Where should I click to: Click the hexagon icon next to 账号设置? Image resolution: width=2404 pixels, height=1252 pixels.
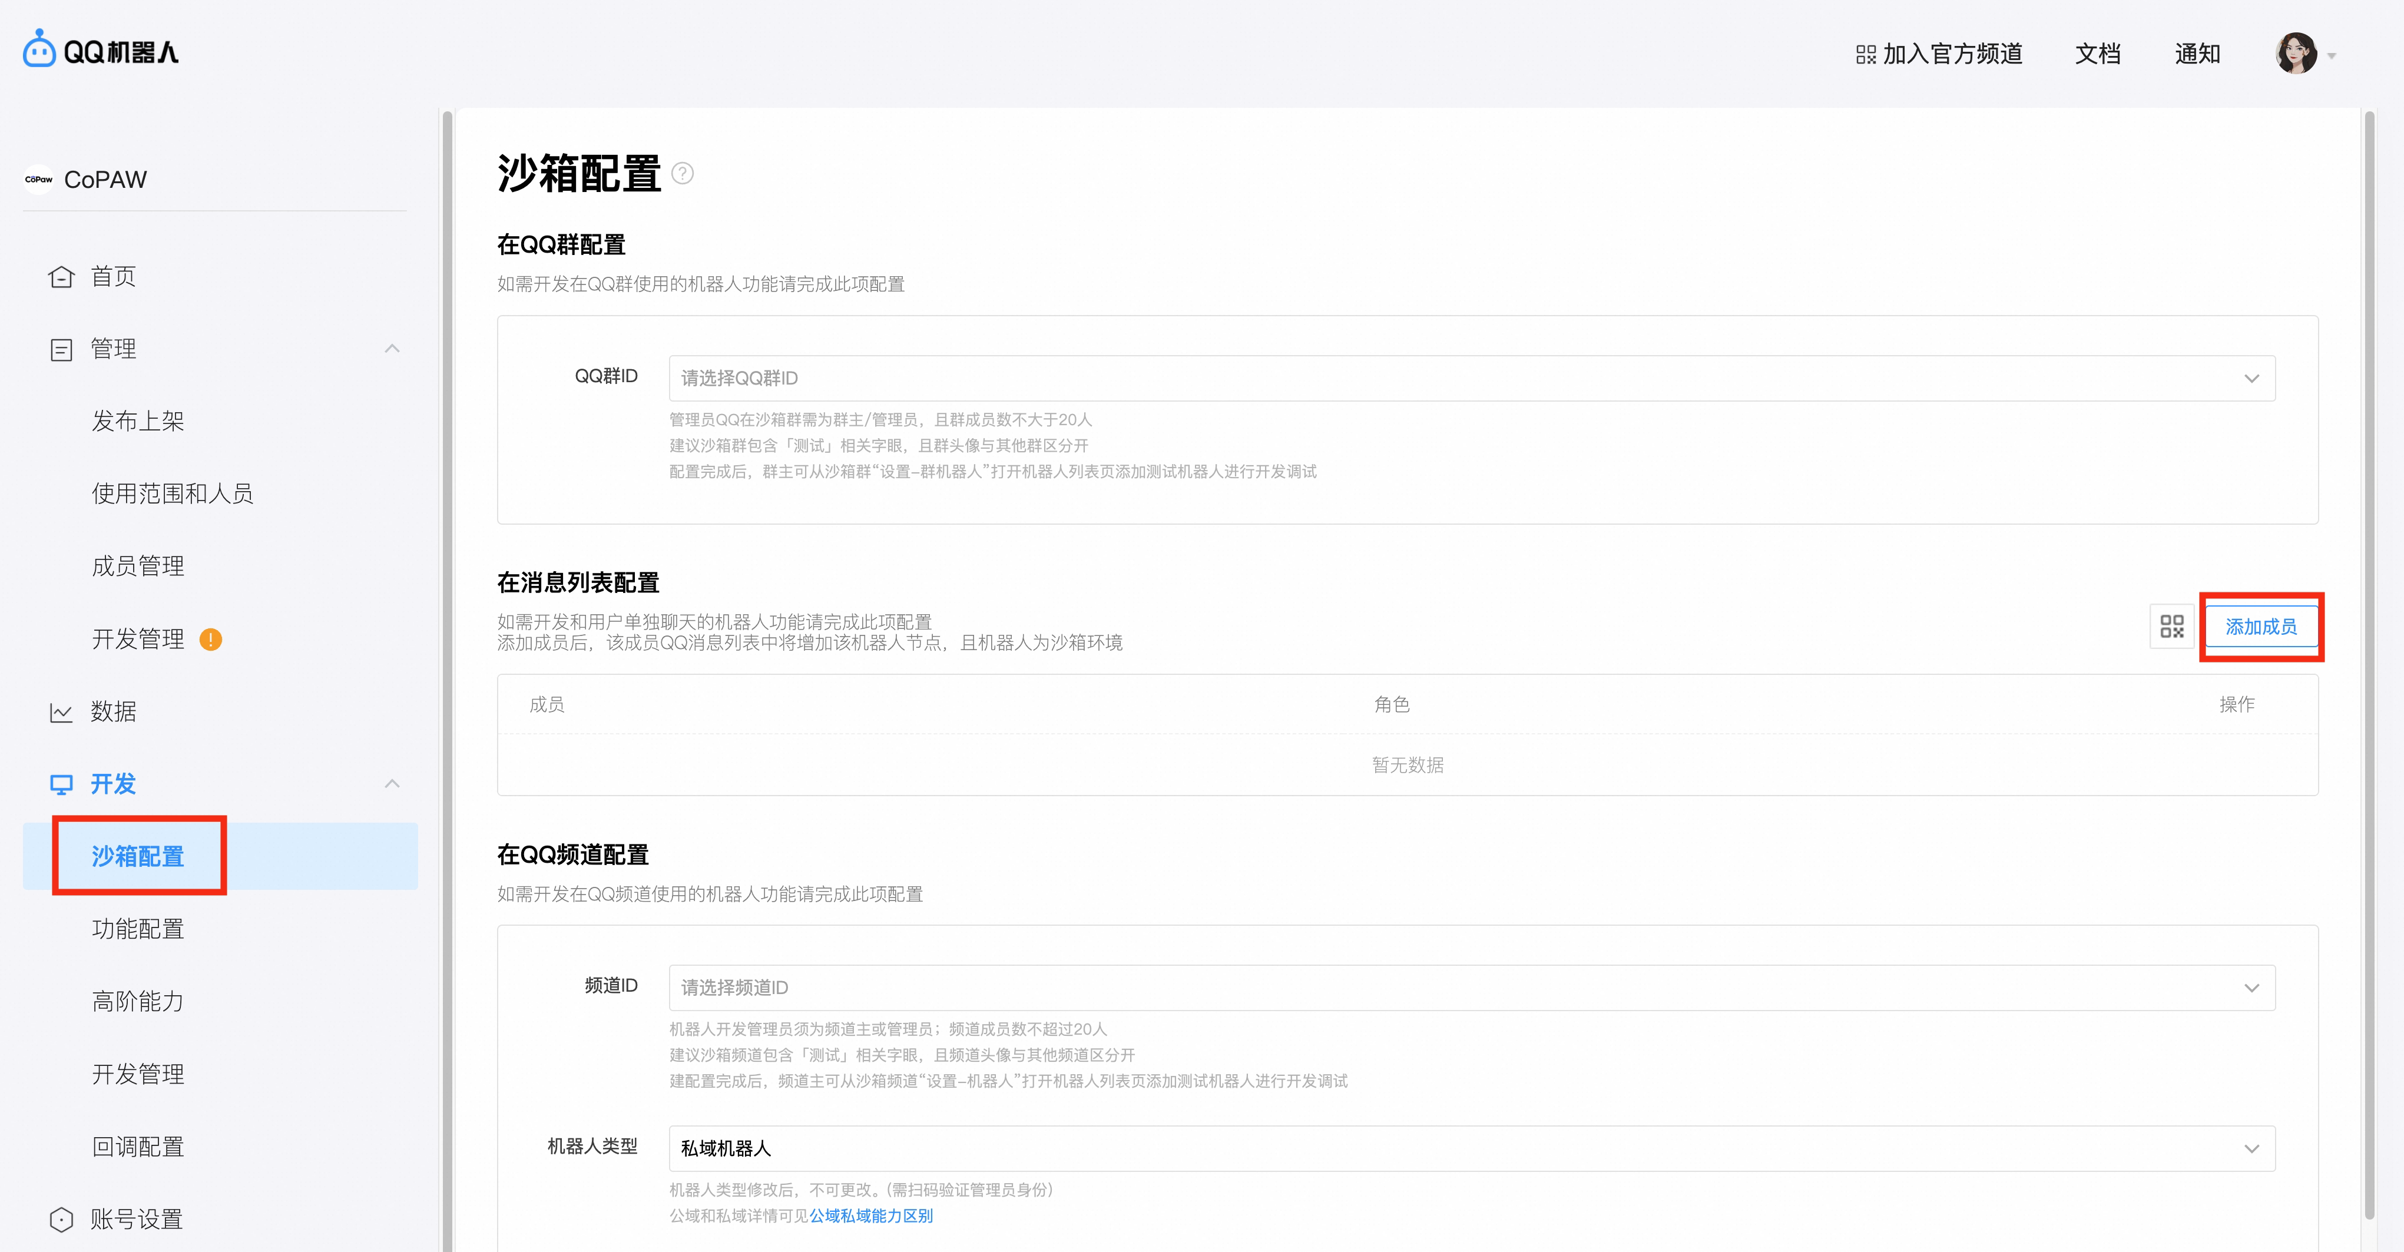(x=62, y=1220)
